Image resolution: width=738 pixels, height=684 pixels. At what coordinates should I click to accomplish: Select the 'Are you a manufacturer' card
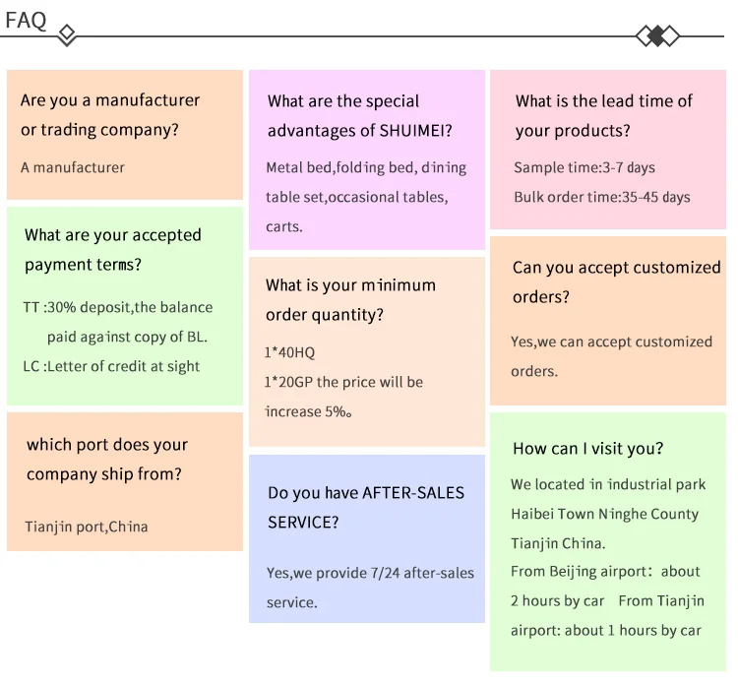point(125,135)
